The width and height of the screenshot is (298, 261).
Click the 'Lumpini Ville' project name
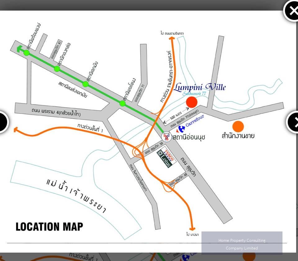pyautogui.click(x=199, y=87)
